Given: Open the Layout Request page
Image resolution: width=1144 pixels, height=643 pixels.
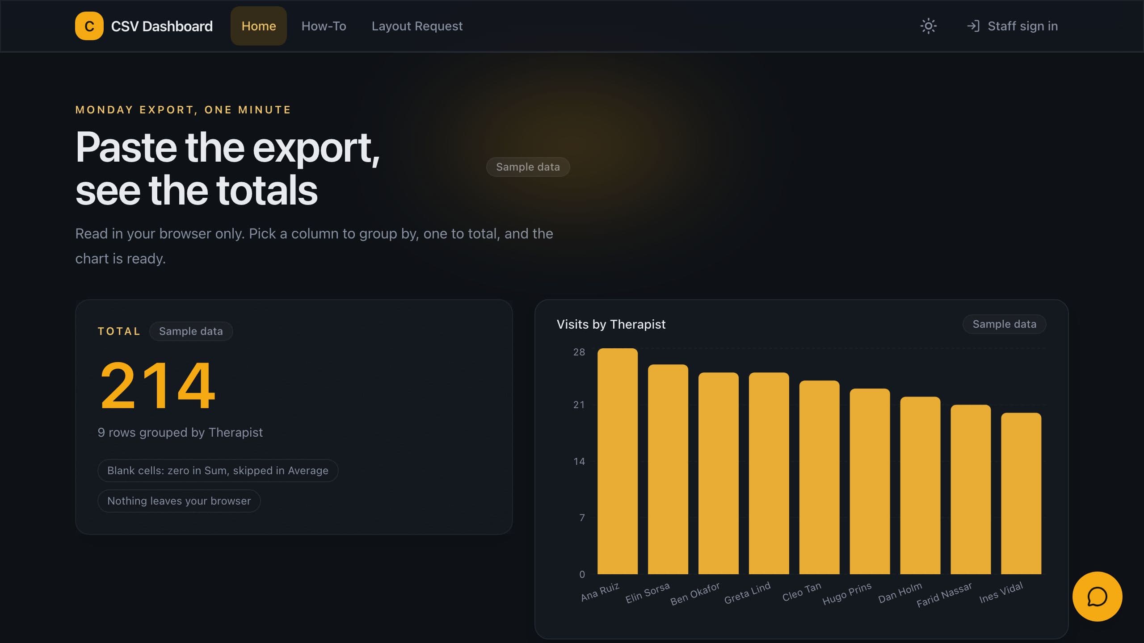Looking at the screenshot, I should tap(417, 26).
